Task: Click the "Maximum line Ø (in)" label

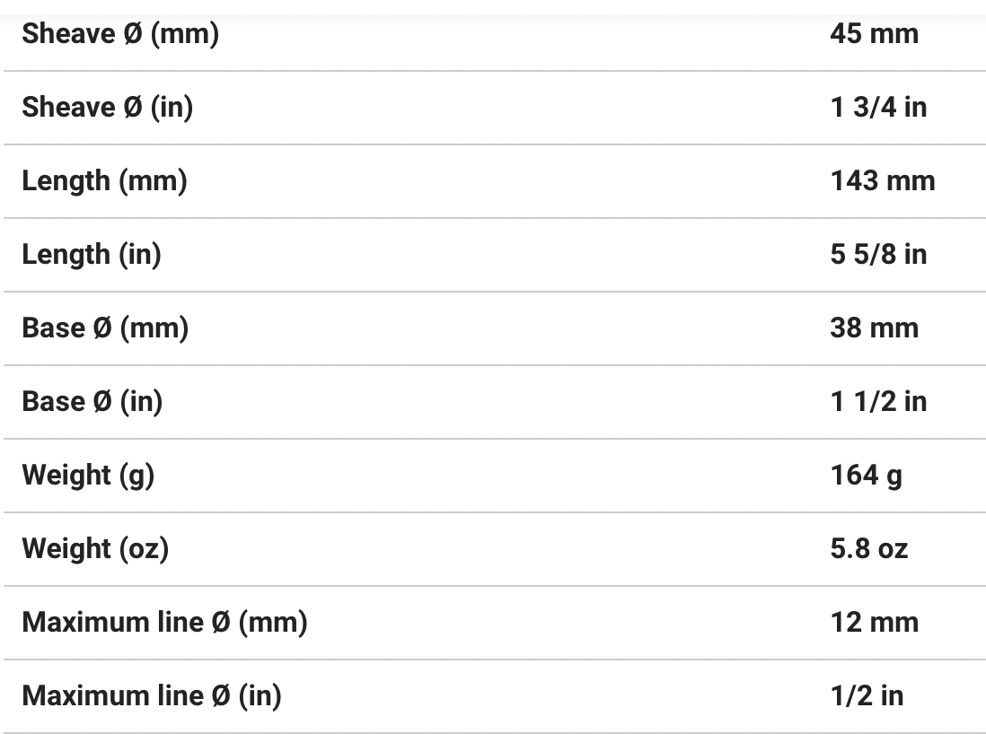Action: [x=152, y=696]
